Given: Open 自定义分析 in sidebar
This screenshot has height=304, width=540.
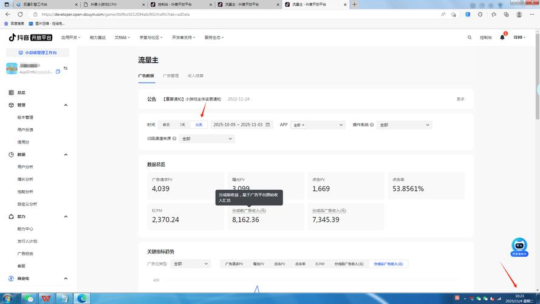Looking at the screenshot, I should [27, 204].
